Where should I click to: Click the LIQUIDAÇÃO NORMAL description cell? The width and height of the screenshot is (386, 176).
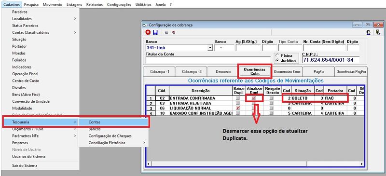click(x=201, y=108)
